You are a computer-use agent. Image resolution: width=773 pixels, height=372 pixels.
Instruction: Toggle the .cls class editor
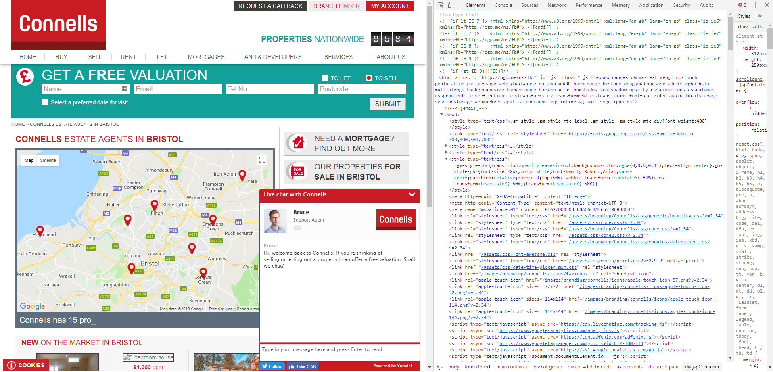[758, 27]
